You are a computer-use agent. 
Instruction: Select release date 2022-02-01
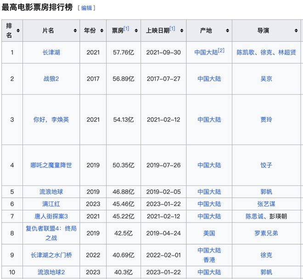coord(163,255)
